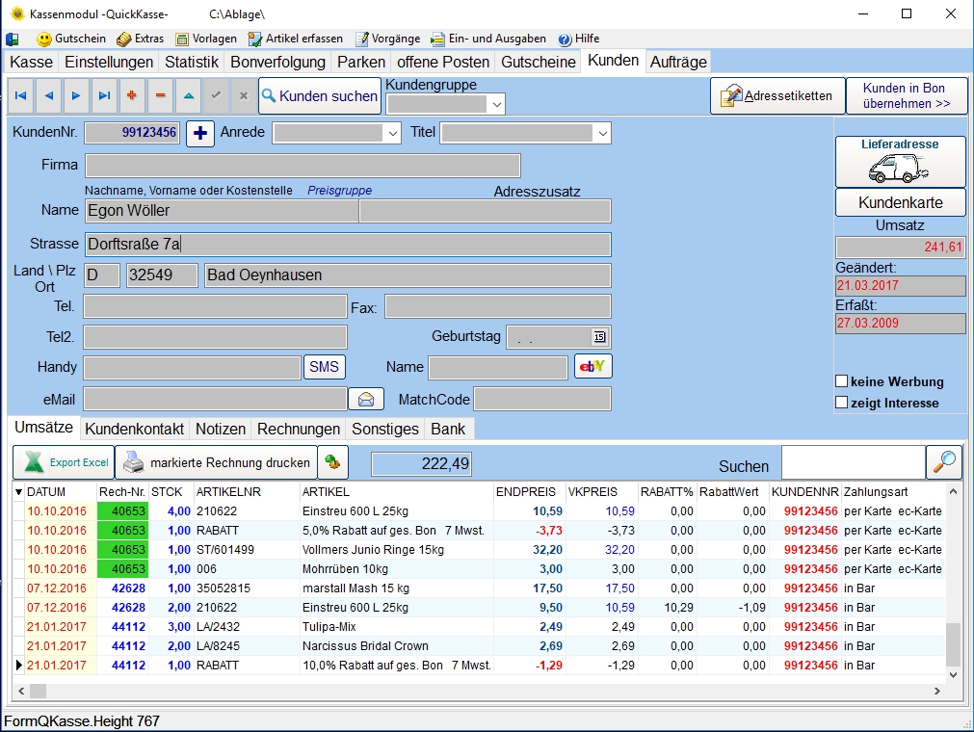
Task: Add new customer record with plus navigator icon
Action: tap(132, 95)
